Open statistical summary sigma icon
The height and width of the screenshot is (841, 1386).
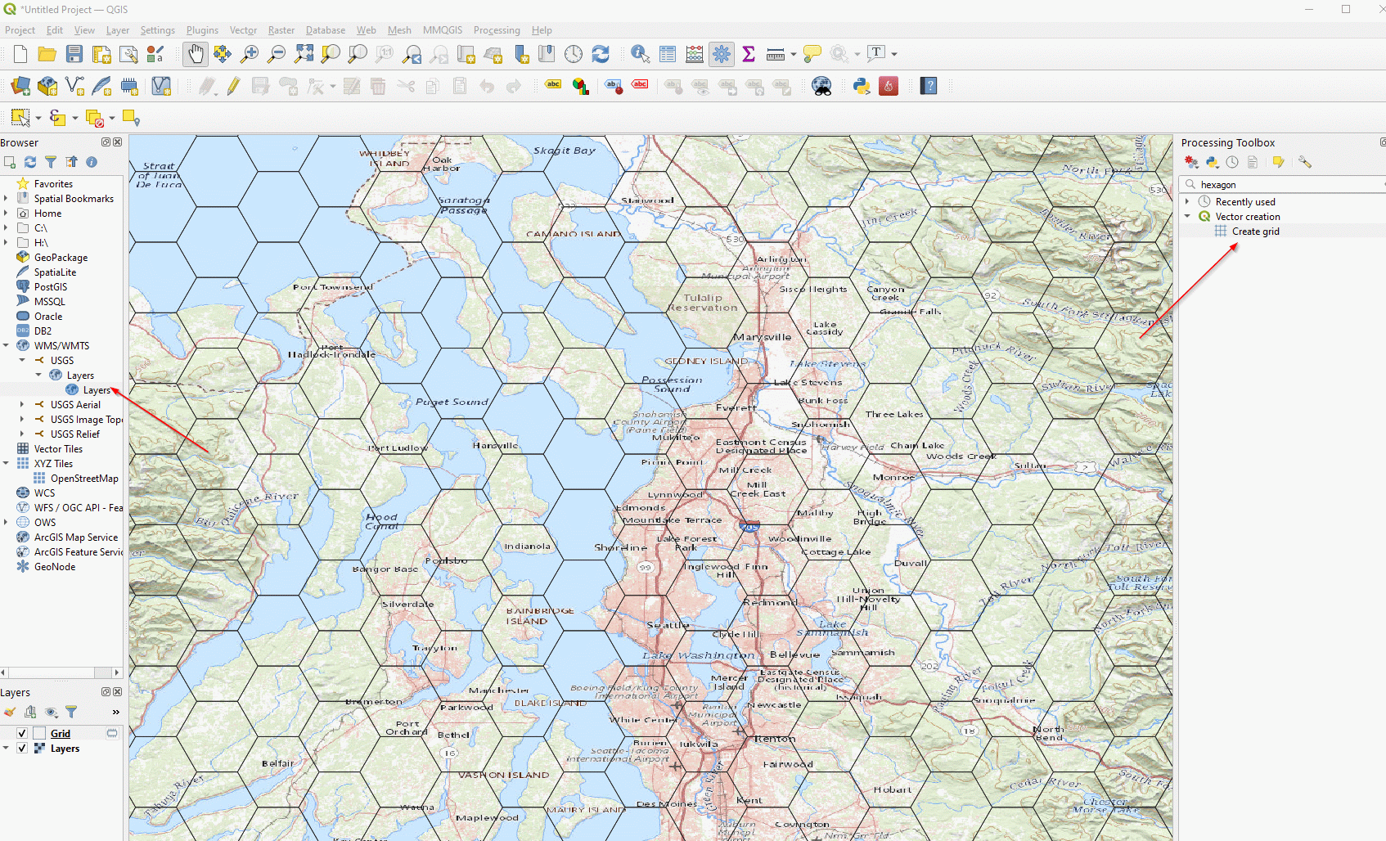(748, 54)
